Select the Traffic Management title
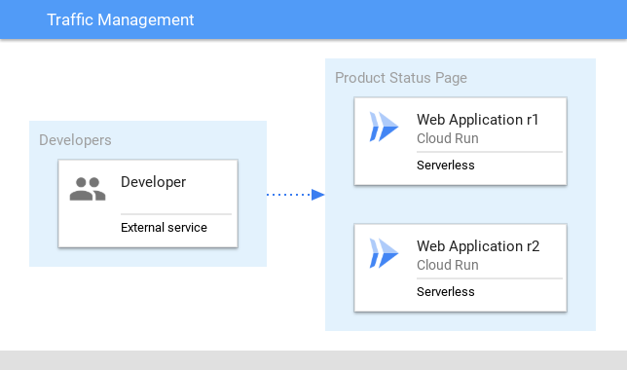Viewport: 627px width, 370px height. click(x=121, y=19)
